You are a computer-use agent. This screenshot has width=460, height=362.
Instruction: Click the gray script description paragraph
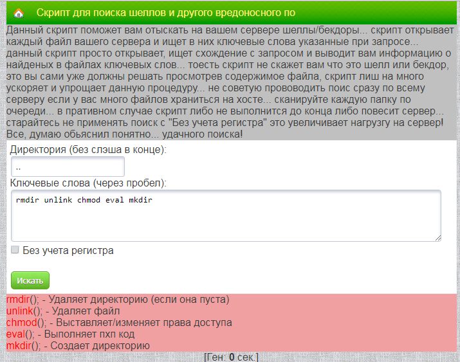tap(230, 82)
